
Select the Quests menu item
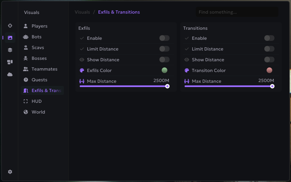point(39,80)
